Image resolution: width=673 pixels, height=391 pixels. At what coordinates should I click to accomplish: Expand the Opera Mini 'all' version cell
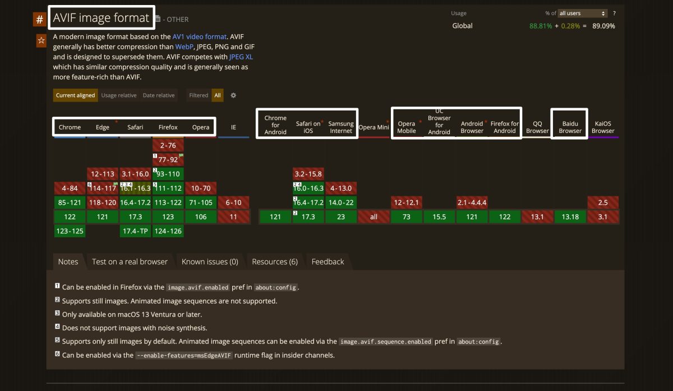coord(374,217)
